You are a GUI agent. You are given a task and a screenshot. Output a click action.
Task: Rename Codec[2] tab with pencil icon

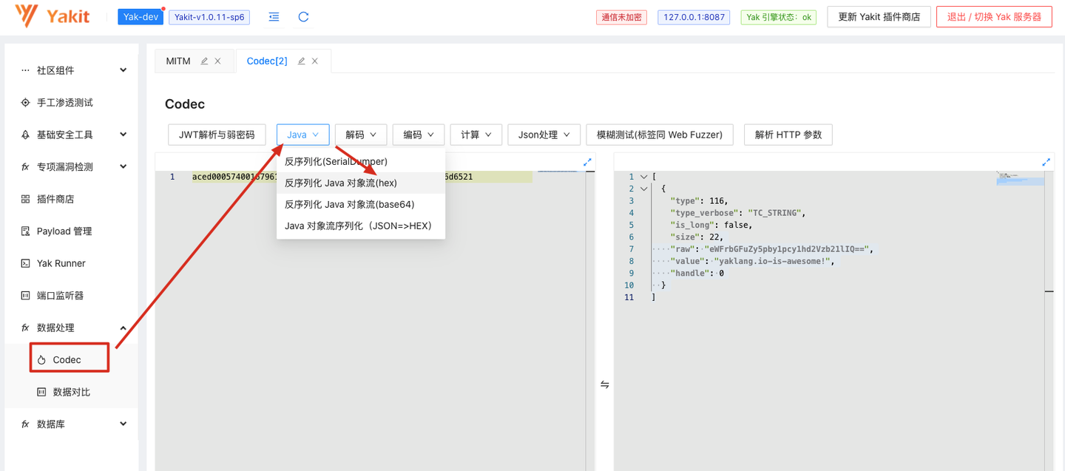[301, 61]
